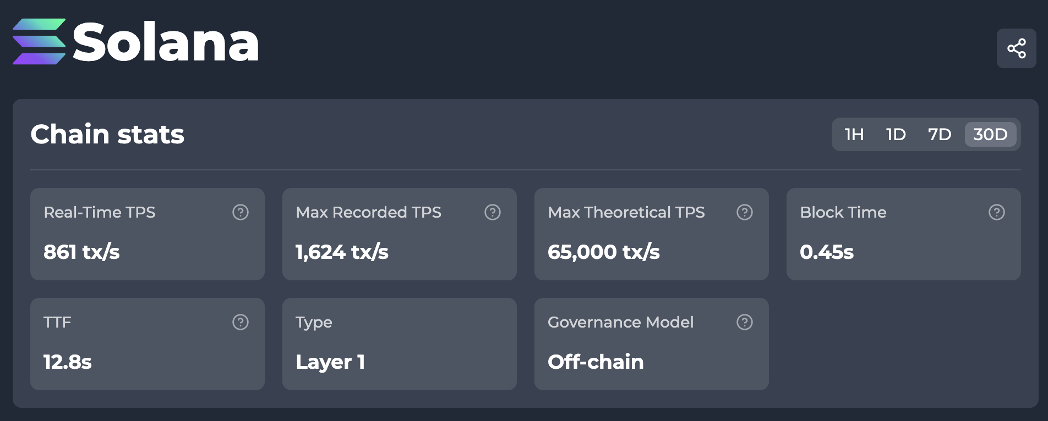This screenshot has width=1048, height=421.
Task: Click the Chain stats heading
Action: coord(107,134)
